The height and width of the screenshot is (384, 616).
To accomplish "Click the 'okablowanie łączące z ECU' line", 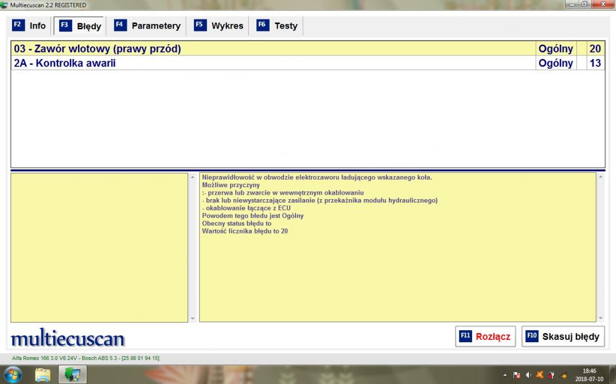I will point(246,208).
